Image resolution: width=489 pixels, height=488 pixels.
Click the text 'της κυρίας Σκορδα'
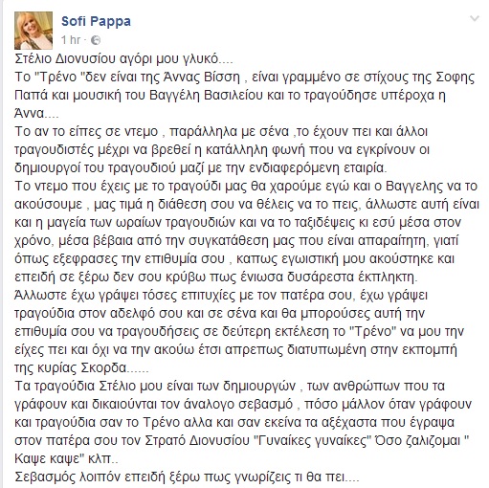[x=71, y=368]
